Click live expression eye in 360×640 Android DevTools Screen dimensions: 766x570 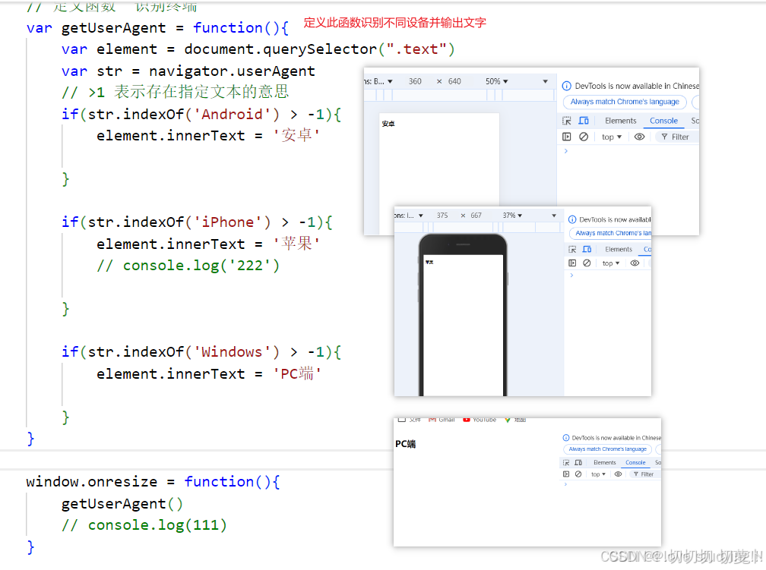click(x=639, y=137)
